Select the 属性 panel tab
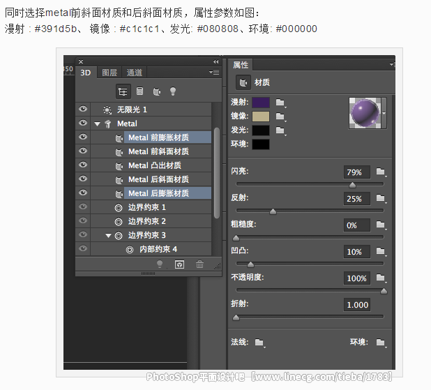The width and height of the screenshot is (431, 390). tap(241, 65)
